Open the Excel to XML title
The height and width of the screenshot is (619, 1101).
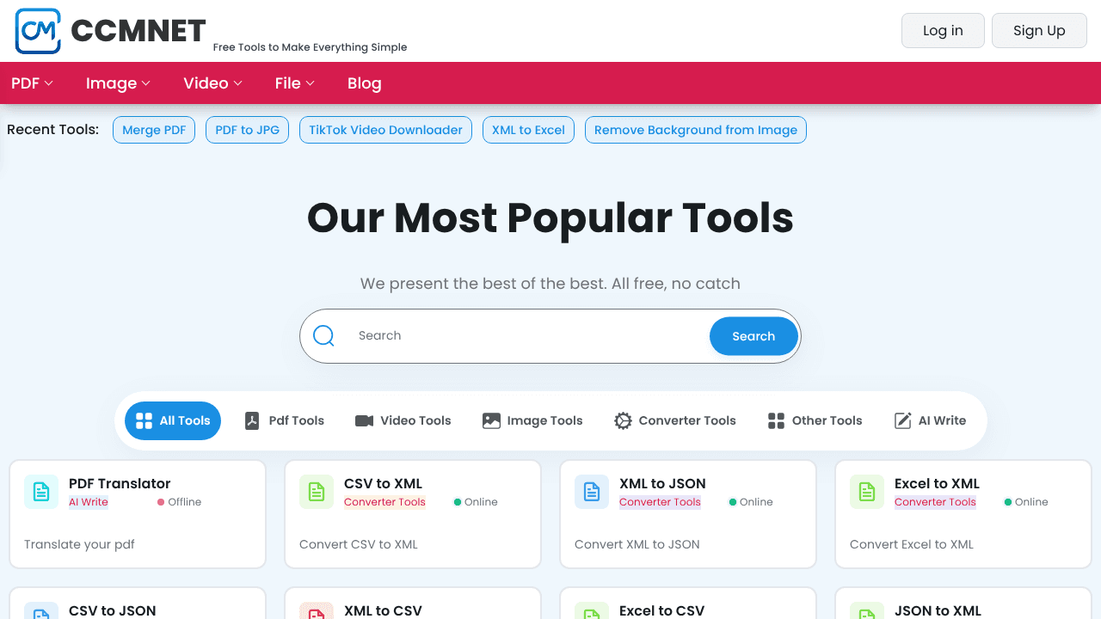[x=937, y=483]
